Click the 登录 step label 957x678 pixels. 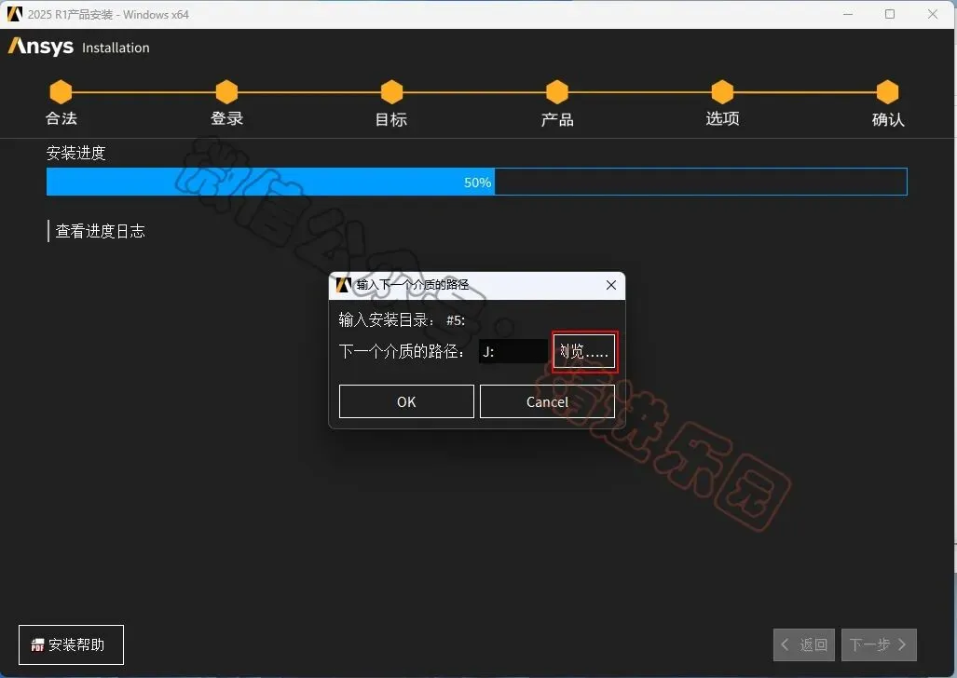coord(227,118)
